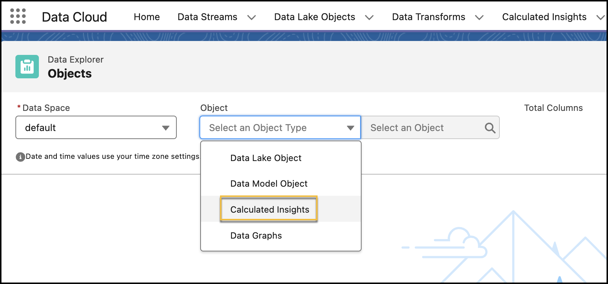The height and width of the screenshot is (284, 608).
Task: Choose Data Model Object from the list
Action: [281, 184]
